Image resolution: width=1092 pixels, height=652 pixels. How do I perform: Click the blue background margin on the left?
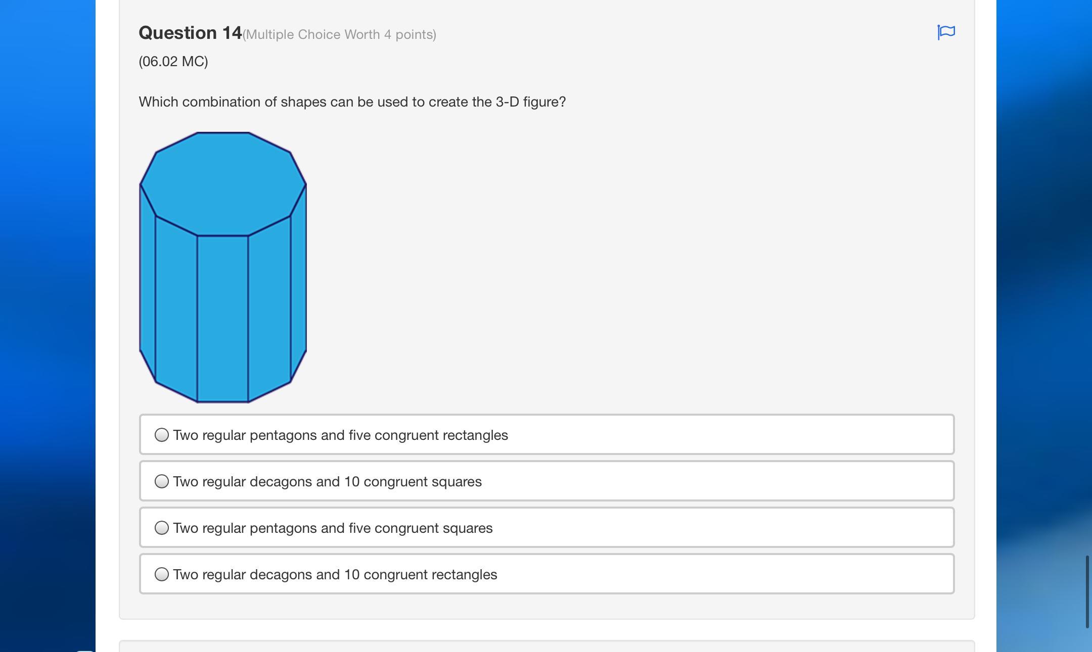click(x=48, y=303)
